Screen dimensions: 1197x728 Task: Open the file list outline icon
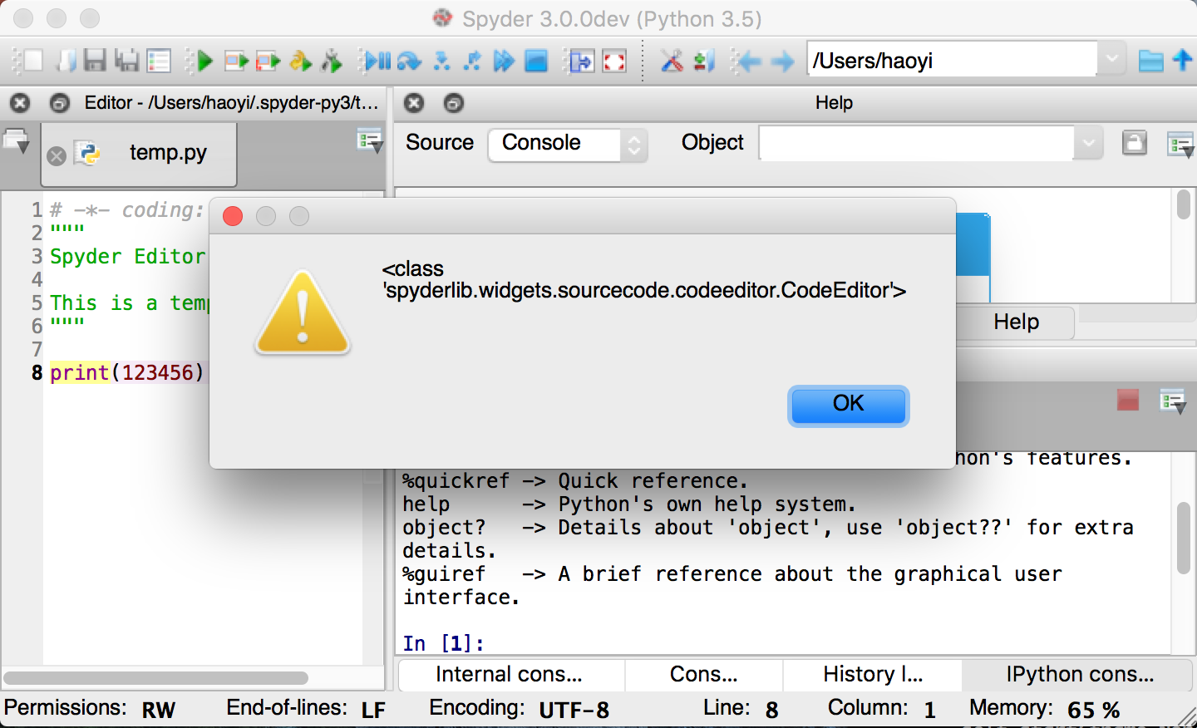[159, 61]
